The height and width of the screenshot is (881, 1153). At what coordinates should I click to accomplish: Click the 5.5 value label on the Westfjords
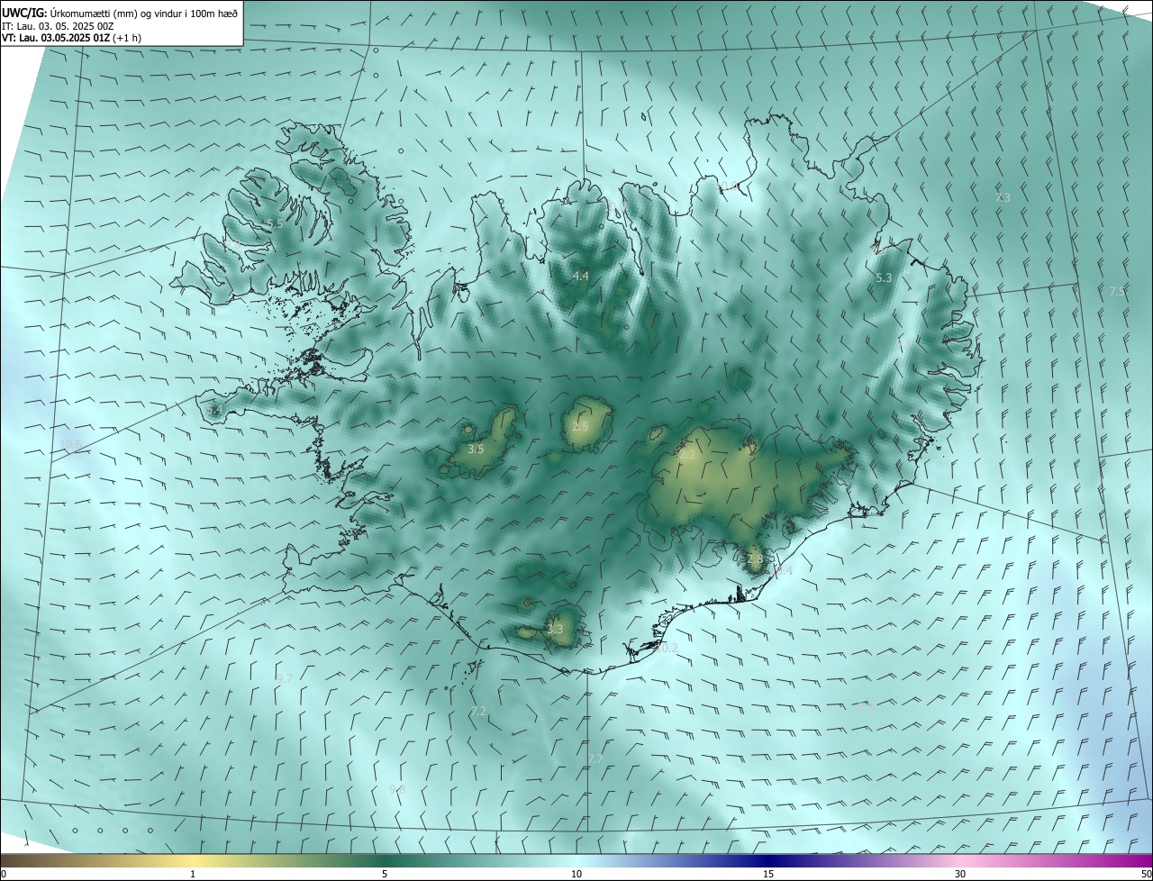point(275,223)
